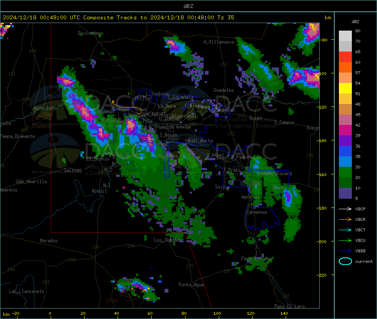
Task: Click the Carmensa map label
Action: coord(256,213)
